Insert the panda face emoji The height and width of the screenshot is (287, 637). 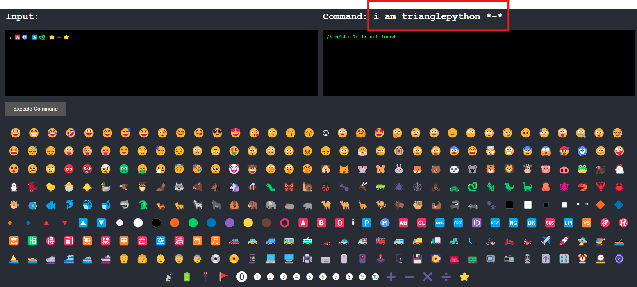(x=454, y=169)
